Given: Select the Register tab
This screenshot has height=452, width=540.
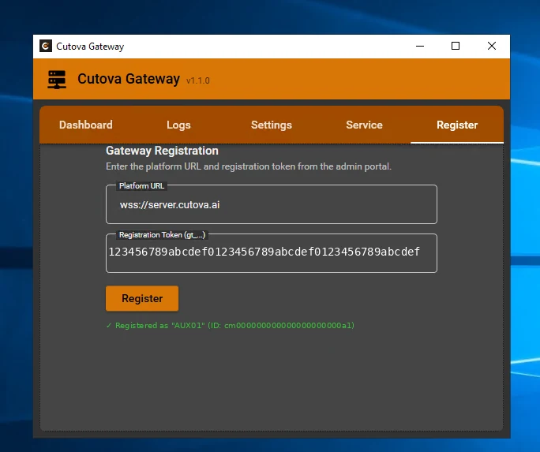Looking at the screenshot, I should click(457, 125).
